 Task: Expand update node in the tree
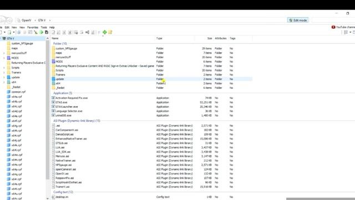click(4, 78)
